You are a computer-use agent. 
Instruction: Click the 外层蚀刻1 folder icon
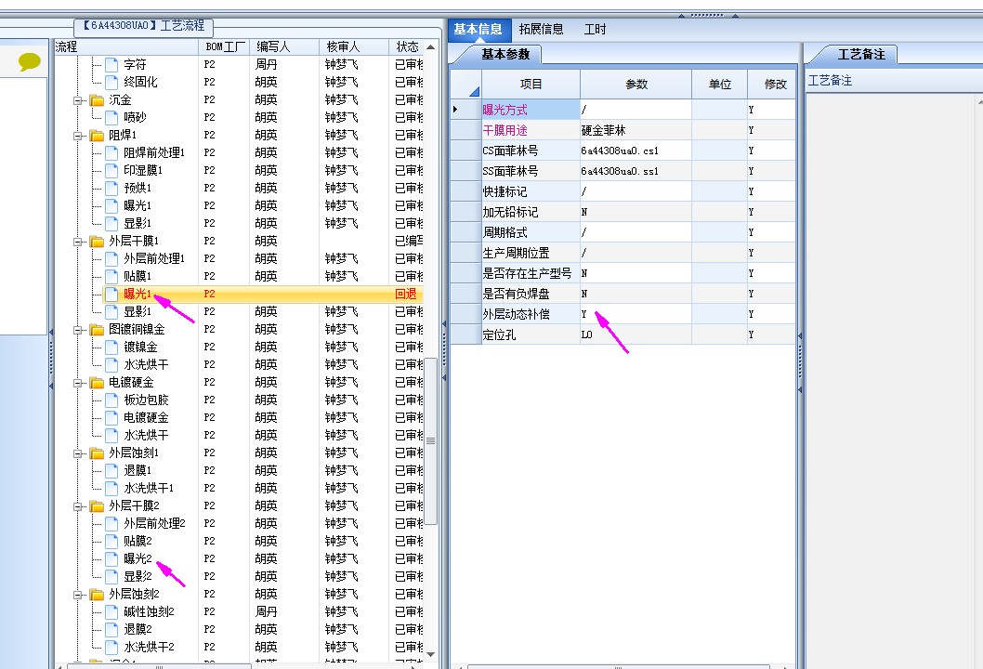coord(97,453)
